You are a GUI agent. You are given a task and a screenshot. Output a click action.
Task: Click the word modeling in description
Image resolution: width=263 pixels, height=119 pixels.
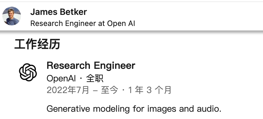coord(111,109)
